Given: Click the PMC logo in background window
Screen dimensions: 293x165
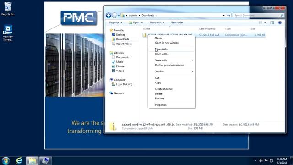Looking at the screenshot, I should (x=79, y=18).
